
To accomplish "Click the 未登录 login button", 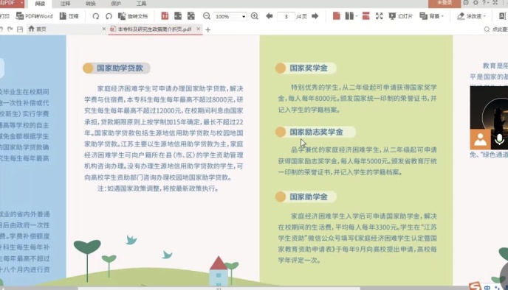I will point(444,3).
